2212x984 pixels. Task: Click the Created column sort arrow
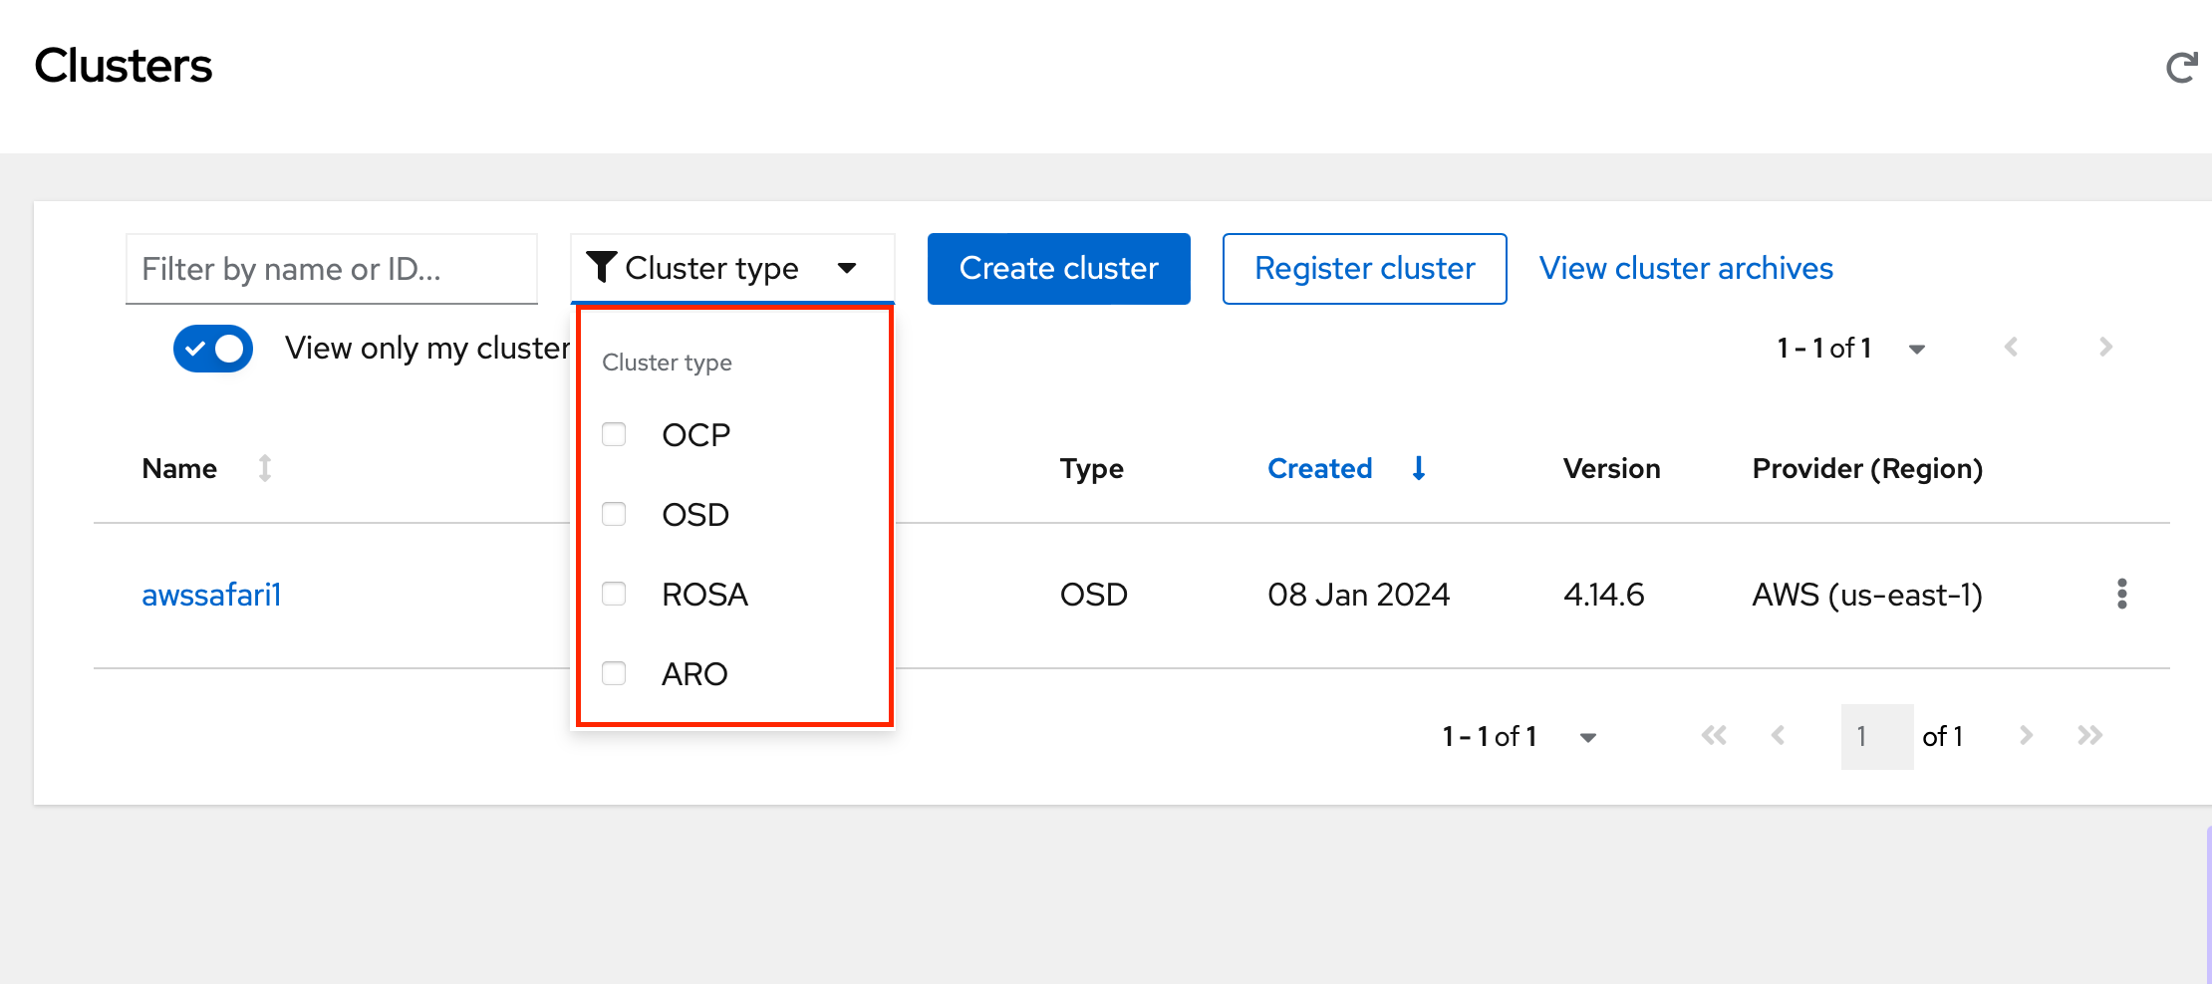[1419, 468]
